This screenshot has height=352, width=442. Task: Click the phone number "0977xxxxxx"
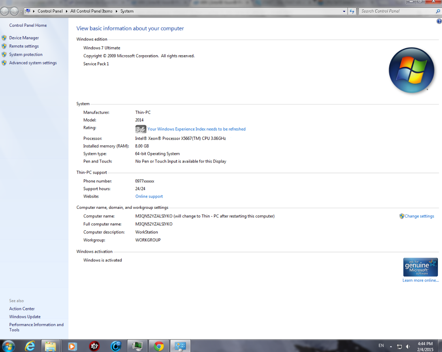tap(145, 181)
